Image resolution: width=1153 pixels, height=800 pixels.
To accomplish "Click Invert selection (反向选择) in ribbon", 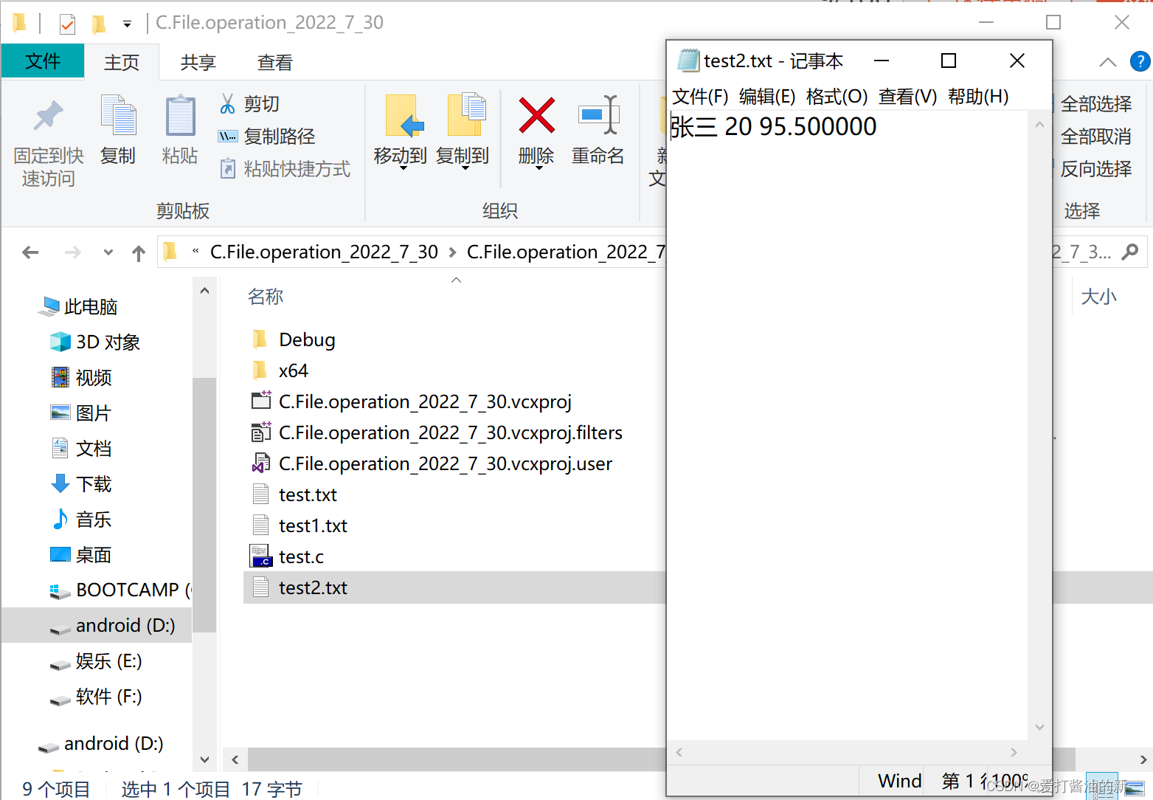I will pos(1095,169).
